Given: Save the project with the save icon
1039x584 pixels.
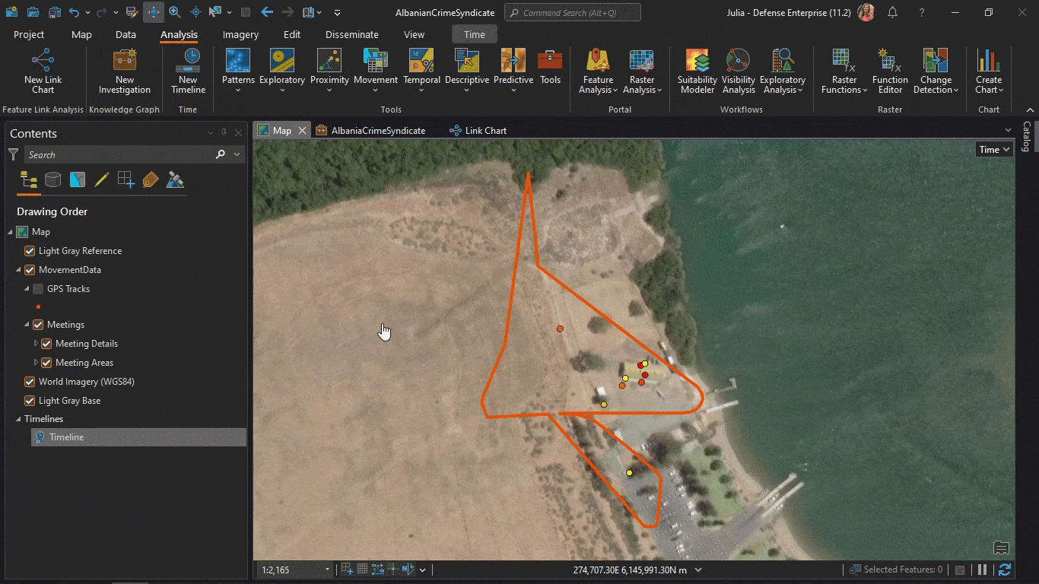Looking at the screenshot, I should (55, 12).
